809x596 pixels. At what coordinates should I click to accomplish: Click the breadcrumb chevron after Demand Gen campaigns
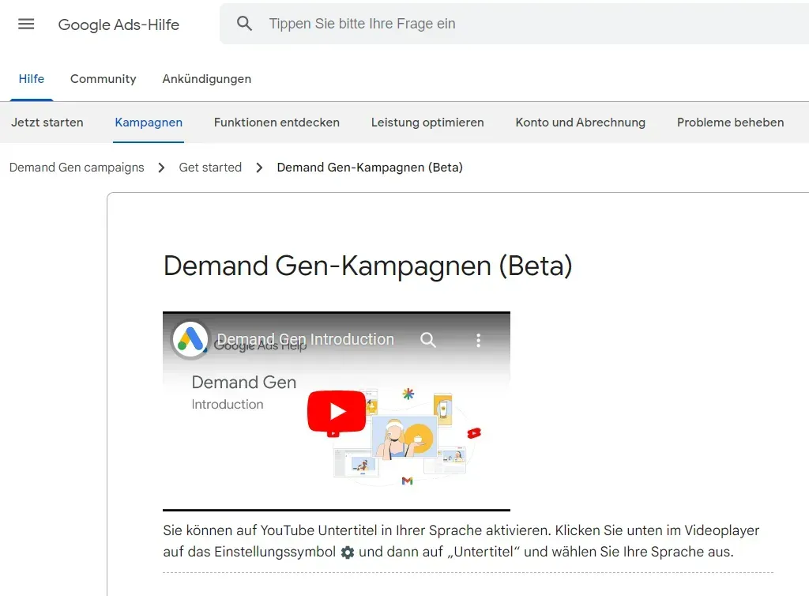161,168
